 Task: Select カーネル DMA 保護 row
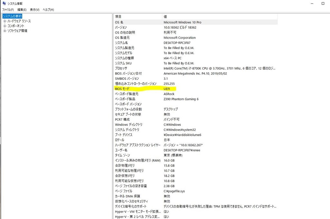pos(196,196)
